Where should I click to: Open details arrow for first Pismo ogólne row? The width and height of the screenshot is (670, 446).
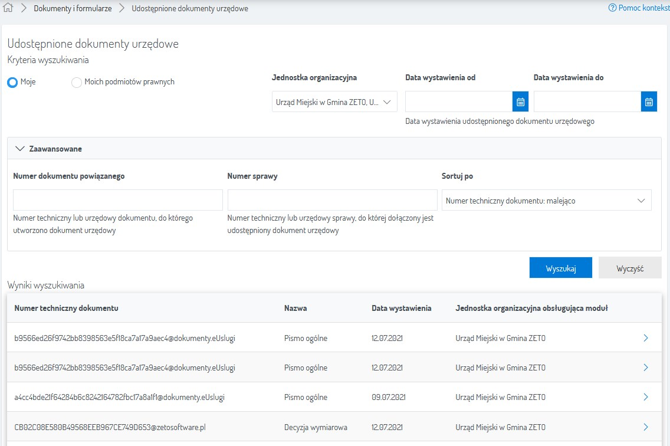click(x=646, y=338)
